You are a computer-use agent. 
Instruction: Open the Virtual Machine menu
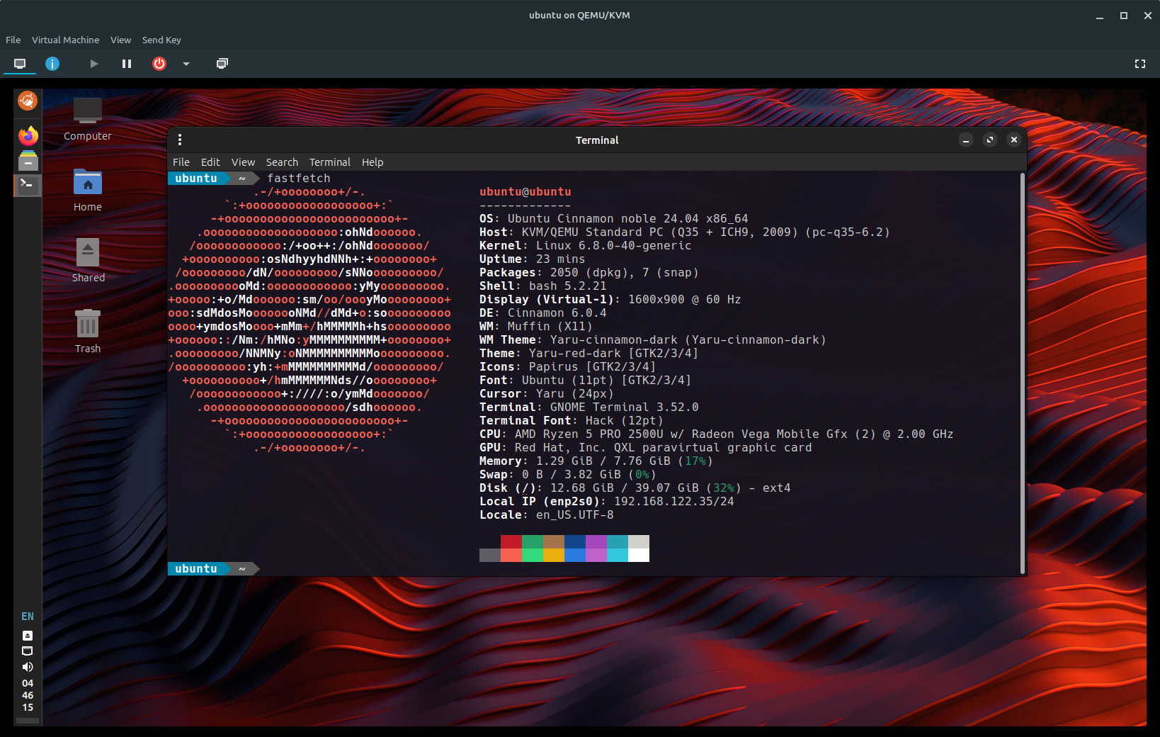click(65, 40)
